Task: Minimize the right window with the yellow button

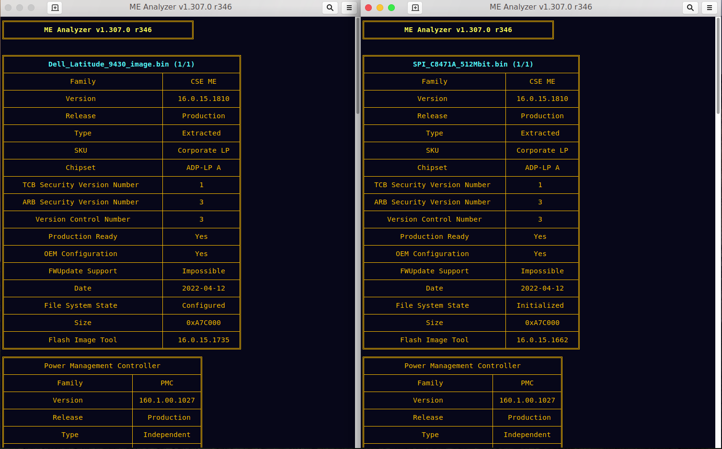Action: tap(380, 8)
